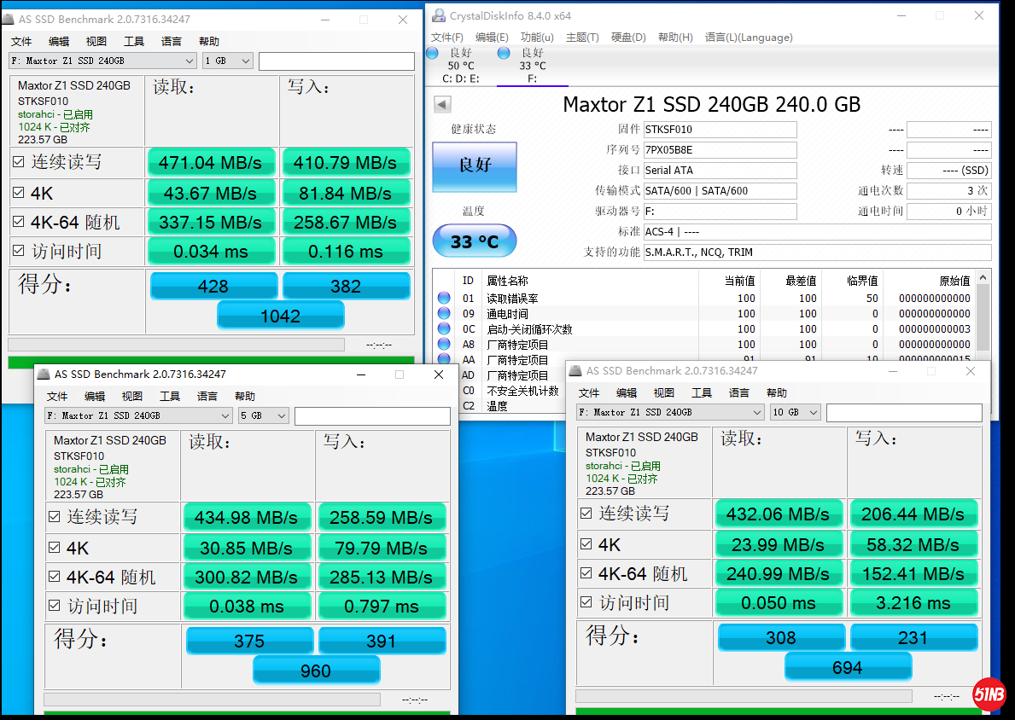Open 工具 menu in top-left AS SSD window
The image size is (1015, 720).
[x=134, y=42]
